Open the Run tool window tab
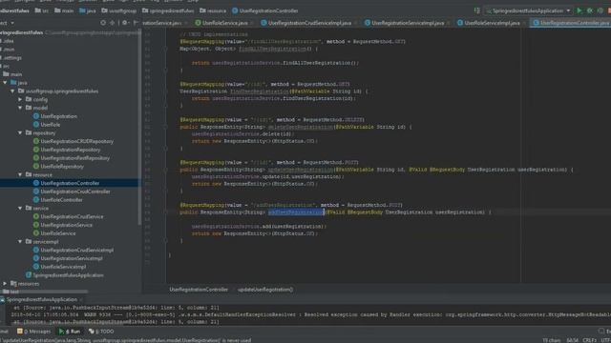This screenshot has height=343, width=611. pos(70,332)
